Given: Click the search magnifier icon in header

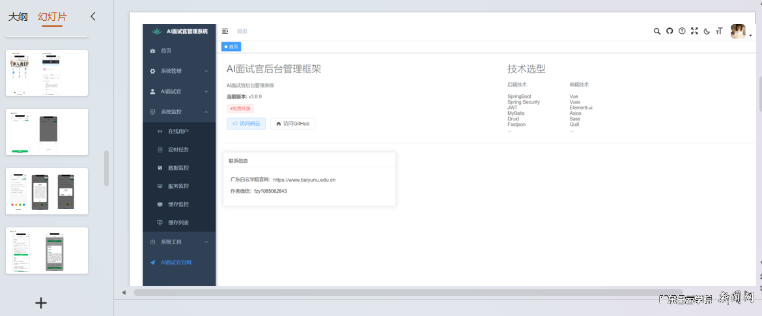Looking at the screenshot, I should click(657, 31).
